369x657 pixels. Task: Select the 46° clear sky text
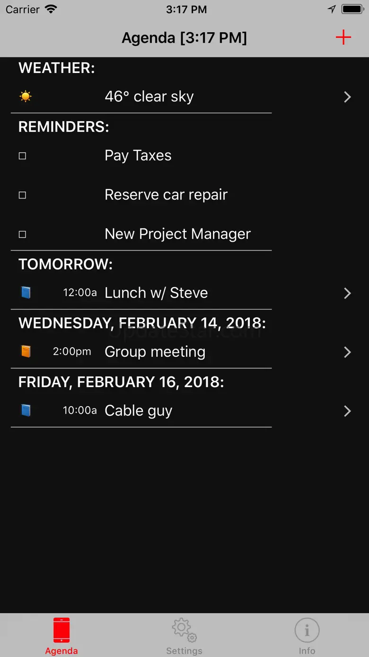point(149,97)
